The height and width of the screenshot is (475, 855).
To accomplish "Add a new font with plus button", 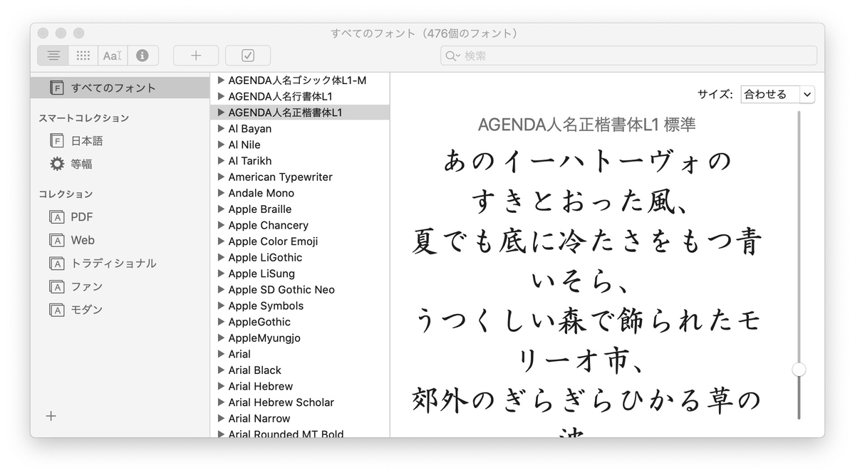I will pos(196,56).
